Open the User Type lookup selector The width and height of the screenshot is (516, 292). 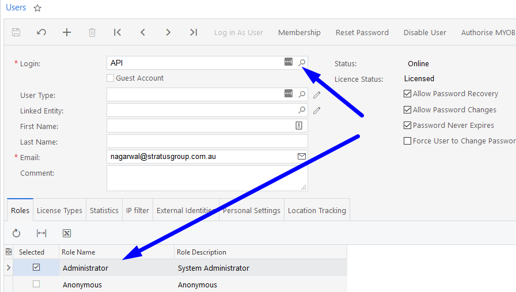click(302, 94)
